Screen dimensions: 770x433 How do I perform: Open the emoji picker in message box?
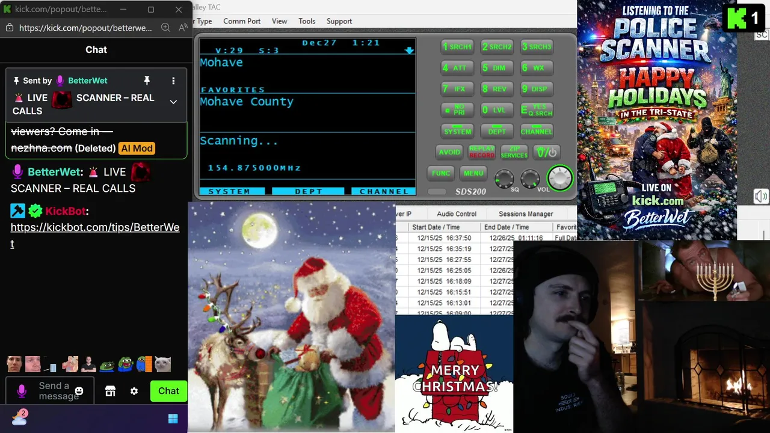79,391
